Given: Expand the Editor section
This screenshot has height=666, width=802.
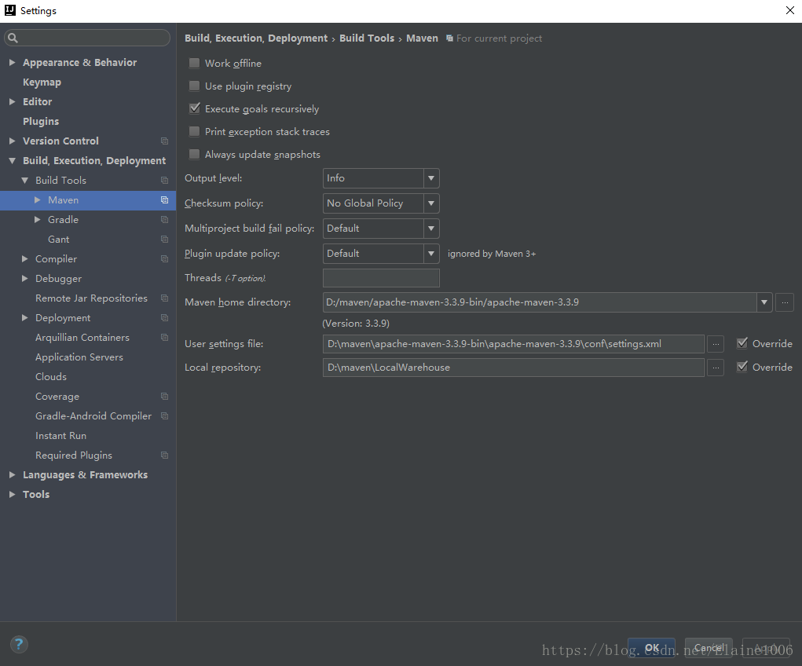Looking at the screenshot, I should click(13, 102).
